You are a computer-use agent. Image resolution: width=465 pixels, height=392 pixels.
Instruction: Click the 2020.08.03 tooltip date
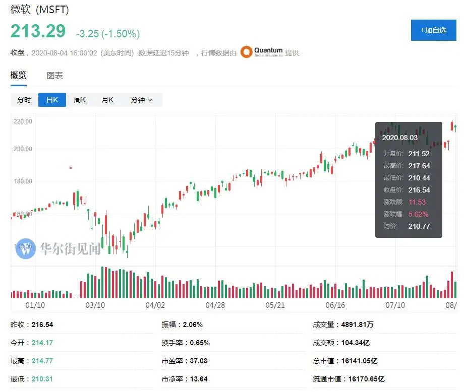399,138
